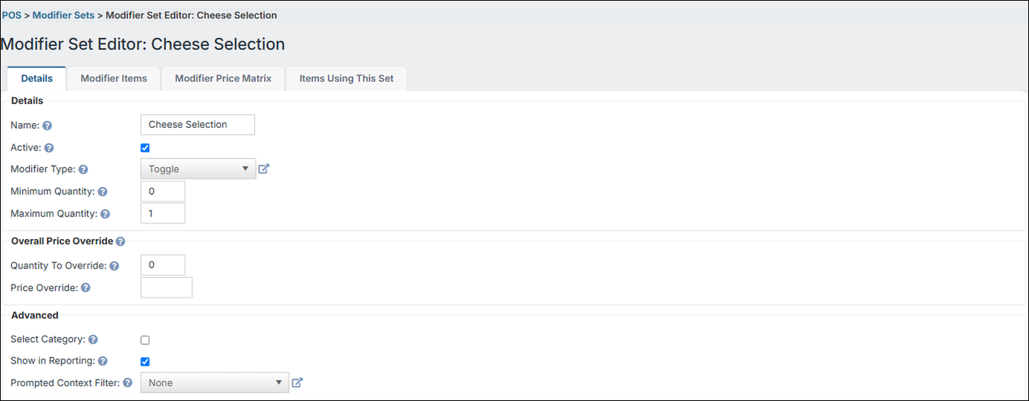The image size is (1029, 401).
Task: Click the Minimum Quantity input field
Action: click(x=163, y=191)
